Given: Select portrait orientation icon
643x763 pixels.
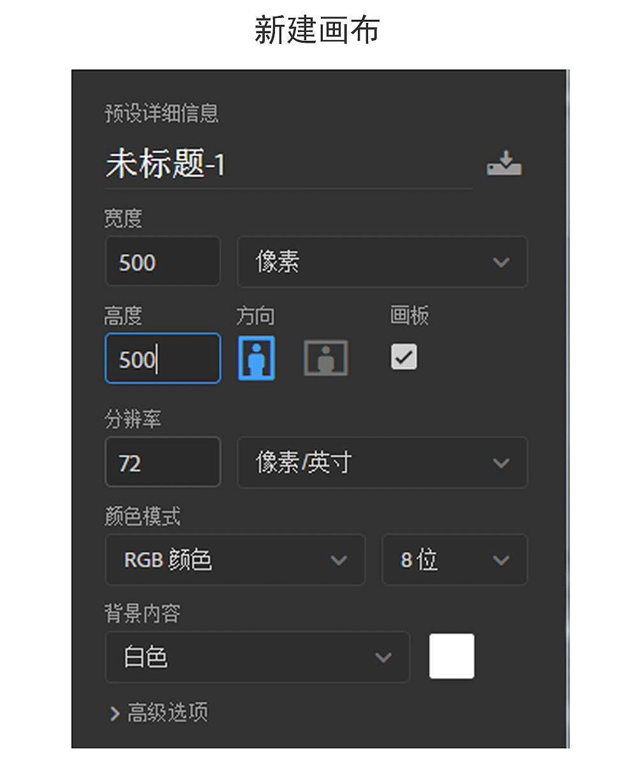Looking at the screenshot, I should (x=256, y=358).
